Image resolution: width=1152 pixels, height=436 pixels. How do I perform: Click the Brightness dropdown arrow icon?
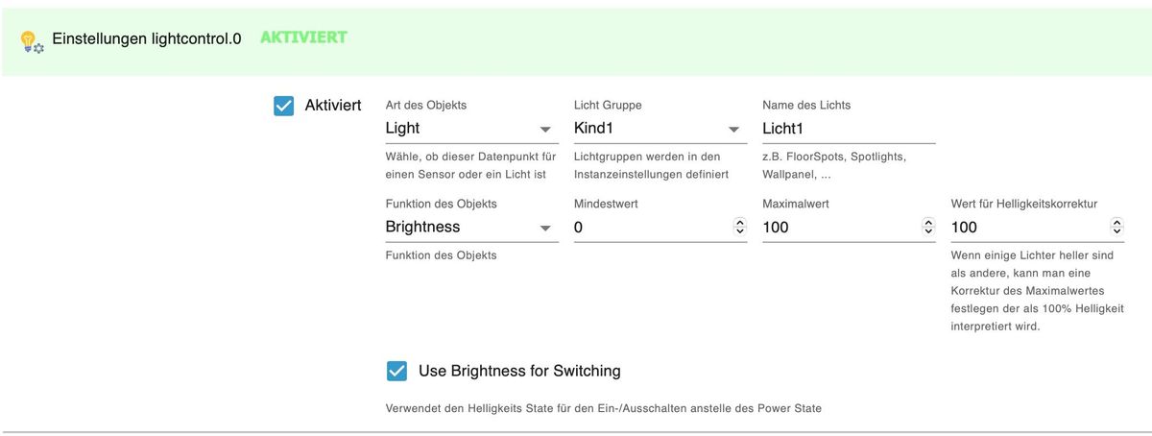point(545,229)
